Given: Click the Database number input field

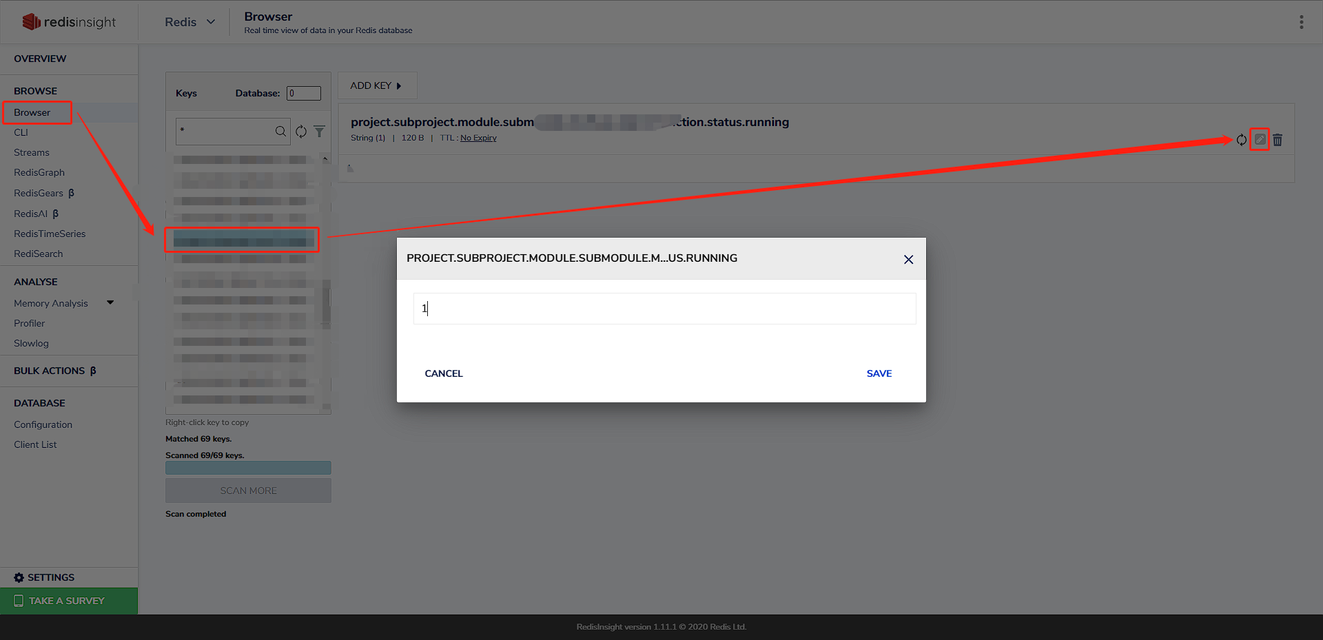Looking at the screenshot, I should [x=304, y=93].
